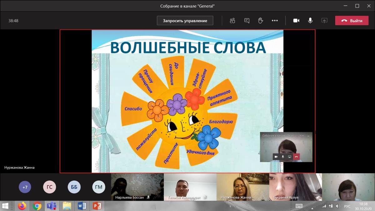The image size is (375, 211).
Task: Expand the +7 additional participants
Action: point(25,187)
